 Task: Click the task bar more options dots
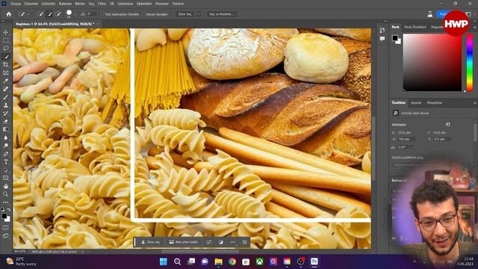(232, 242)
